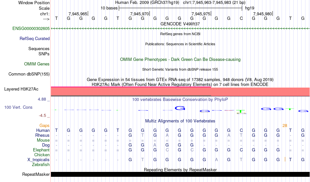
Task: Click the ENSG00000302605 gene label
Action: pyautogui.click(x=31, y=28)
